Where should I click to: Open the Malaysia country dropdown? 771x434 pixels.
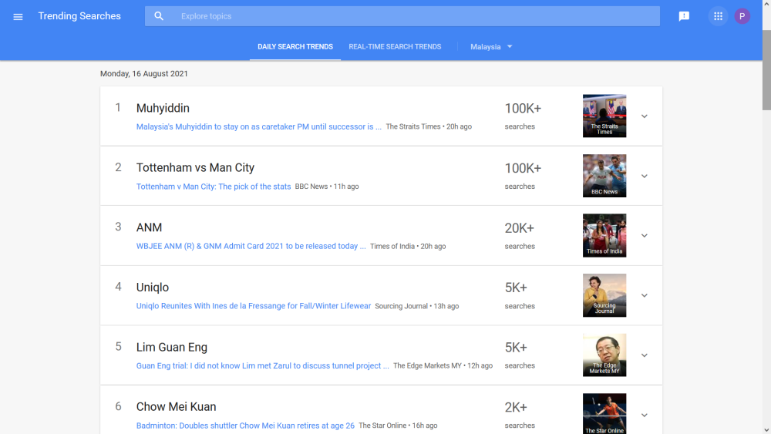(x=491, y=47)
